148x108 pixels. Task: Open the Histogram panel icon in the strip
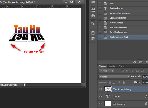point(93,2)
